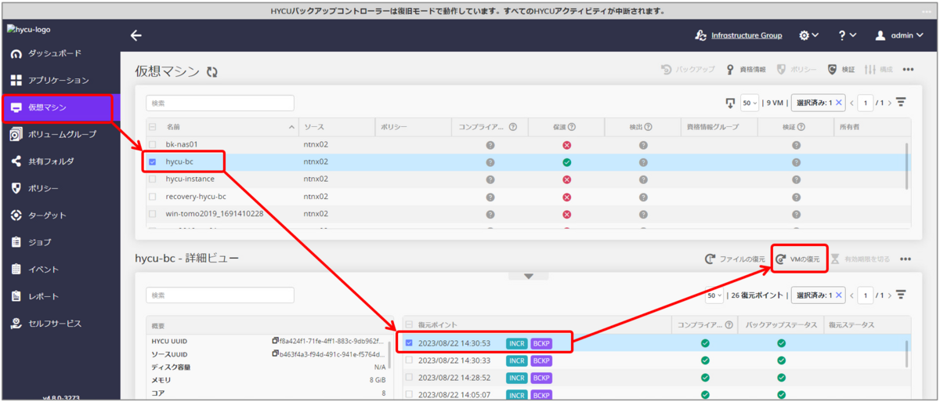Open the admin user menu
940x402 pixels.
[899, 36]
